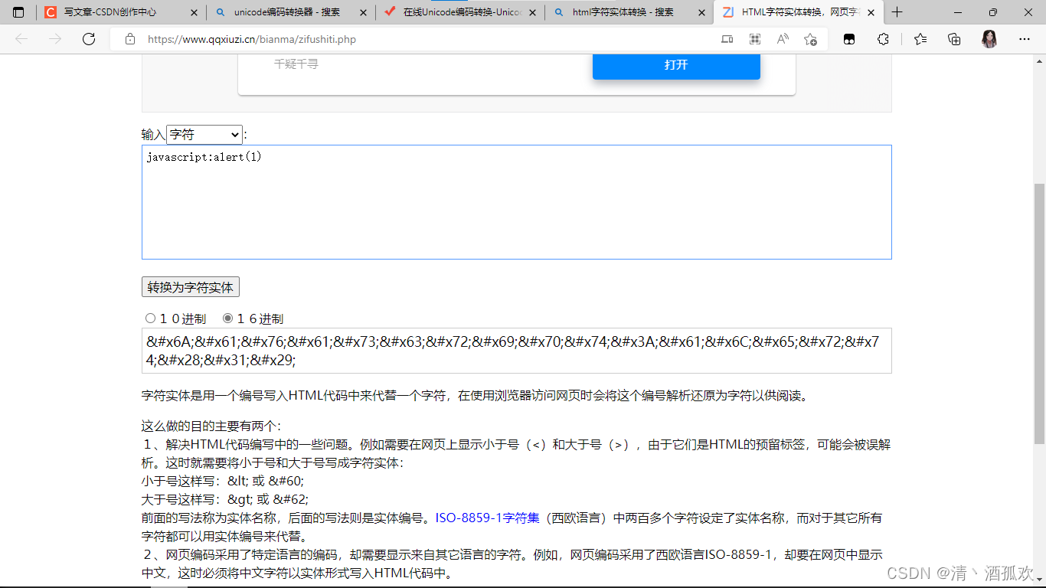
Task: Open the 字符 input type dropdown
Action: 204,135
